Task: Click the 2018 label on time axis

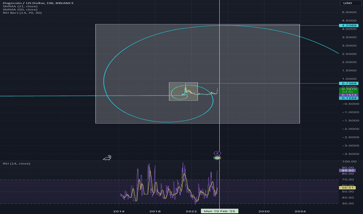Action: (x=155, y=211)
